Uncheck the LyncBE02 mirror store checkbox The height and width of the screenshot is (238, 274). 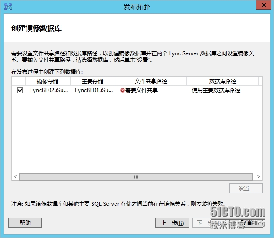(20, 90)
